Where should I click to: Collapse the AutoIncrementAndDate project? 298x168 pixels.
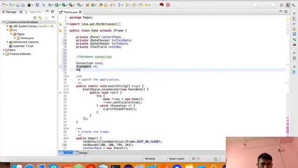pyautogui.click(x=3, y=22)
